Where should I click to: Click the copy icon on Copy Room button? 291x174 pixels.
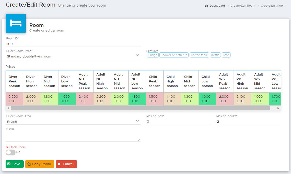point(29,164)
